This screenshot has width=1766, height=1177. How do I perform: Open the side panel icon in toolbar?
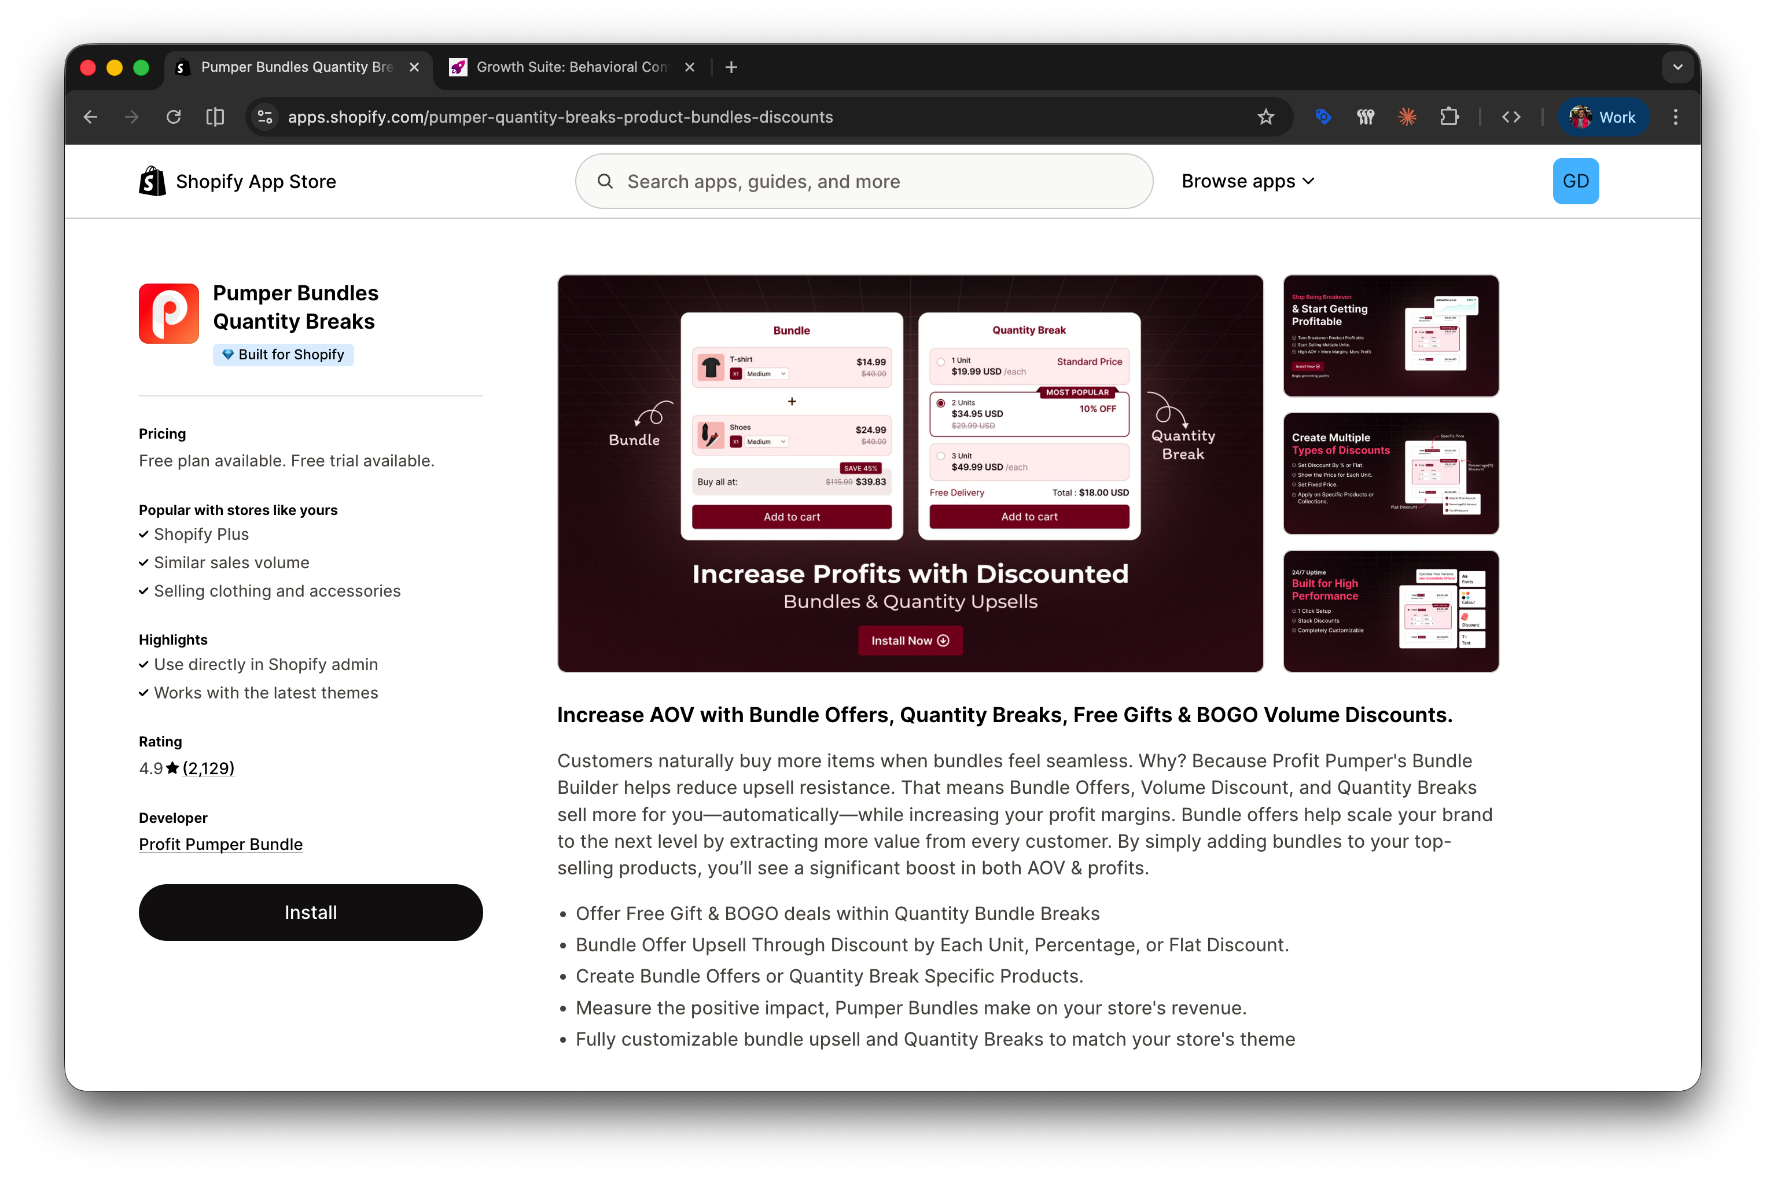click(215, 117)
